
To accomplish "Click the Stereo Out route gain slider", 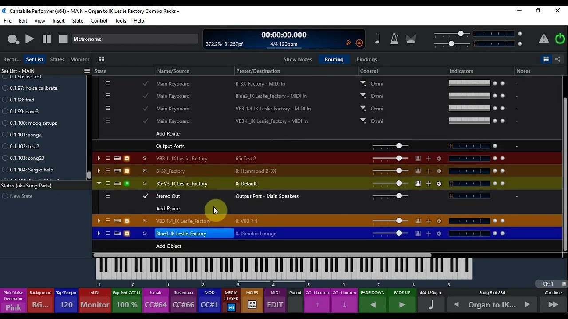I will (390, 196).
